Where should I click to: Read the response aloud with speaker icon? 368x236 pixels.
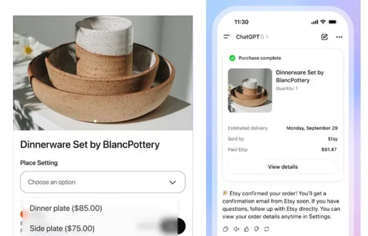236,229
